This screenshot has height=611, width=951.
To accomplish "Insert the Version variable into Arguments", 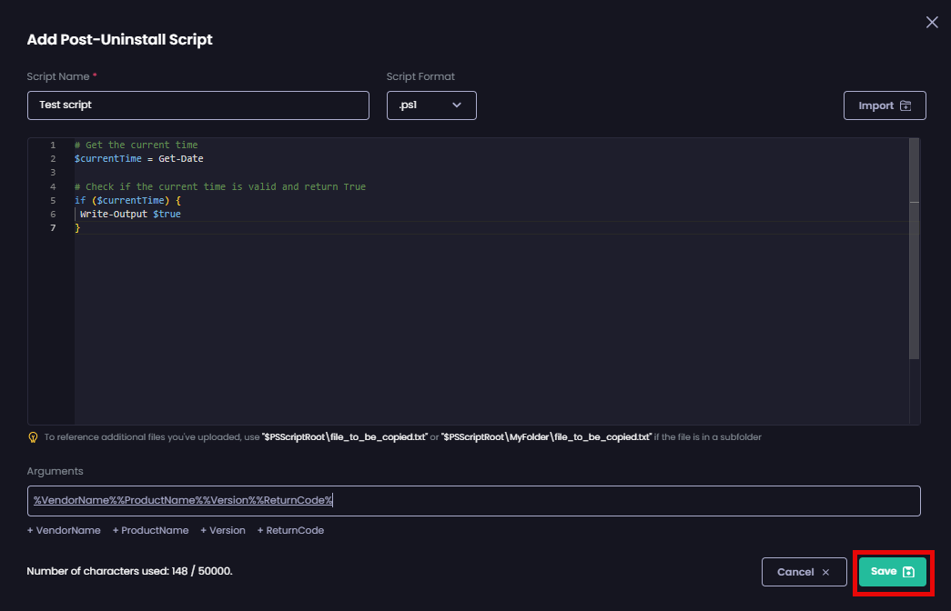I will coord(222,530).
